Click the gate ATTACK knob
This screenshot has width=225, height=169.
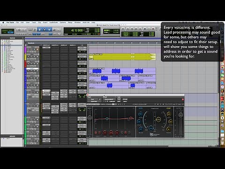[139, 122]
